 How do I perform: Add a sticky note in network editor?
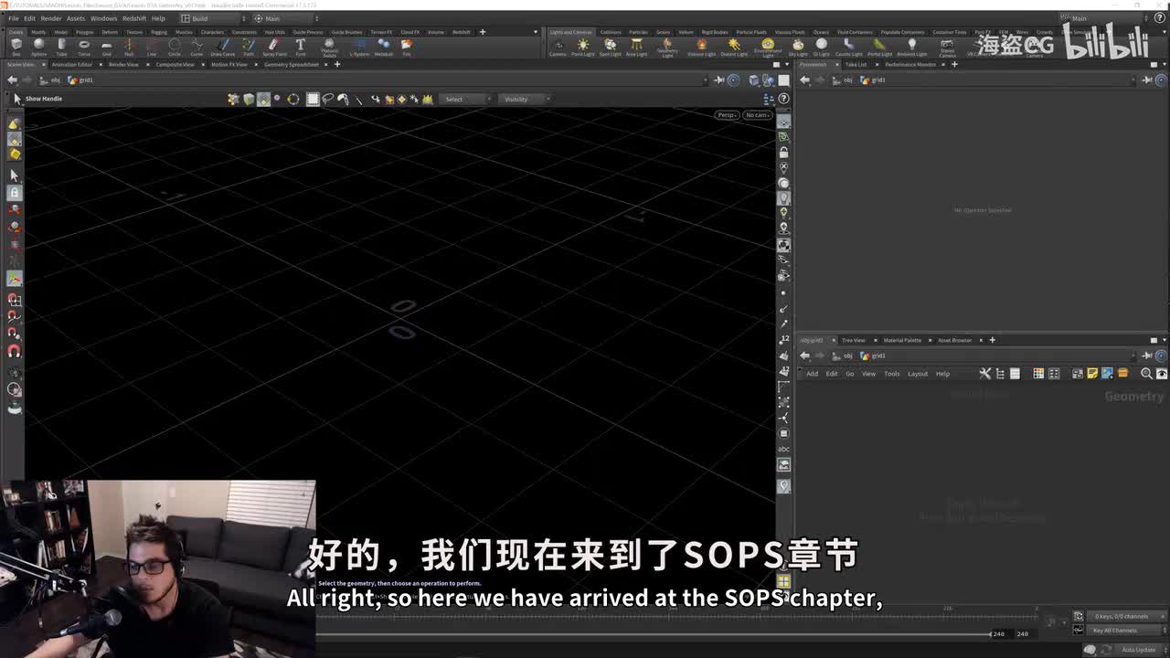pyautogui.click(x=1092, y=374)
